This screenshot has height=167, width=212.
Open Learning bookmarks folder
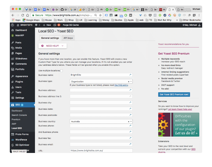[x=91, y=20]
